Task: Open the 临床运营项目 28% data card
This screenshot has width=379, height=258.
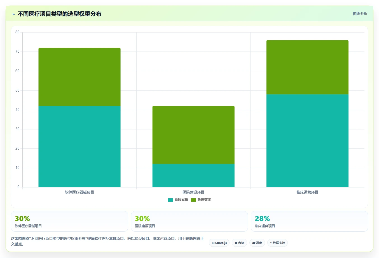Action: (309, 221)
